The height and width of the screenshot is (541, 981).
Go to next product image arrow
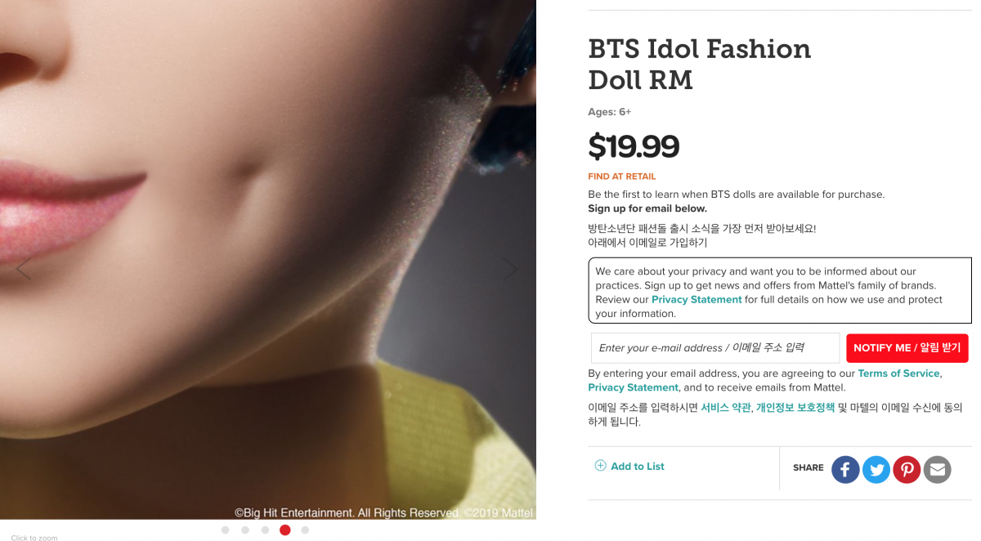point(510,269)
